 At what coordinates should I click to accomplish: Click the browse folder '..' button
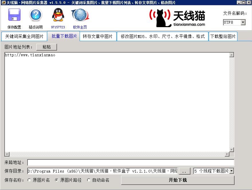click(184, 171)
